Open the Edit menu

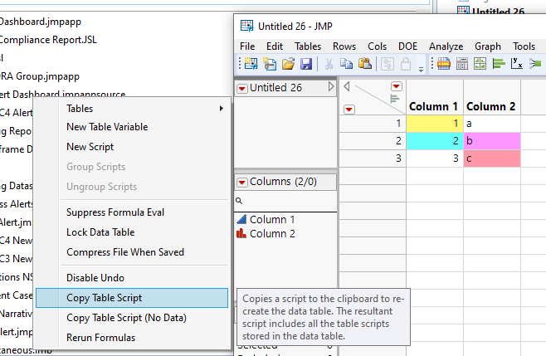275,46
